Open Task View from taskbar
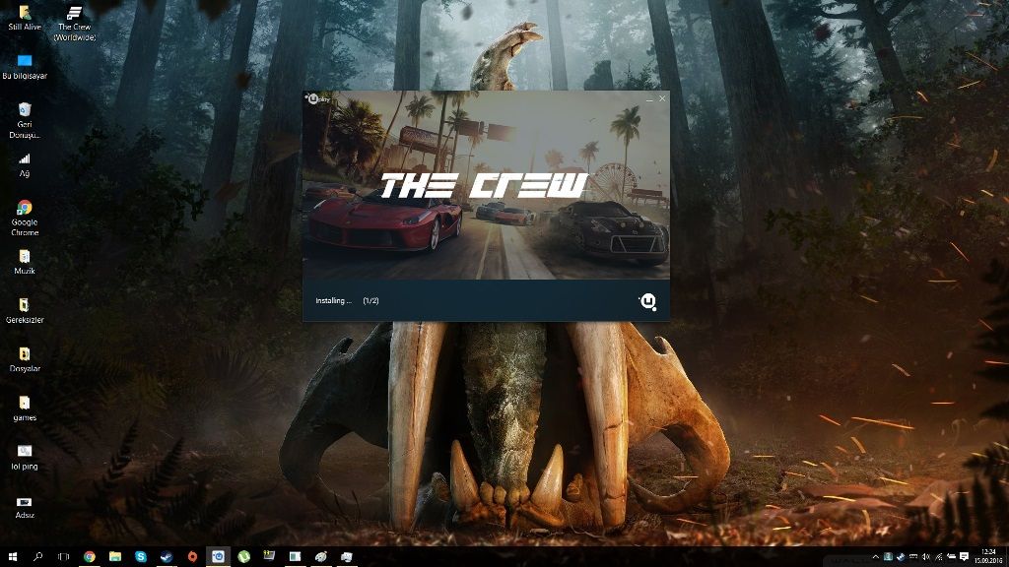 point(63,557)
